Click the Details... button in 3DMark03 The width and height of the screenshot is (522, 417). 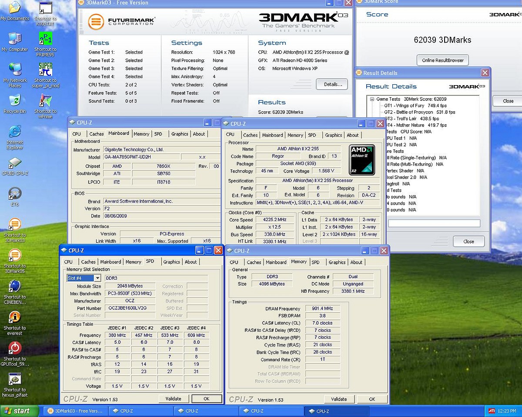332,84
